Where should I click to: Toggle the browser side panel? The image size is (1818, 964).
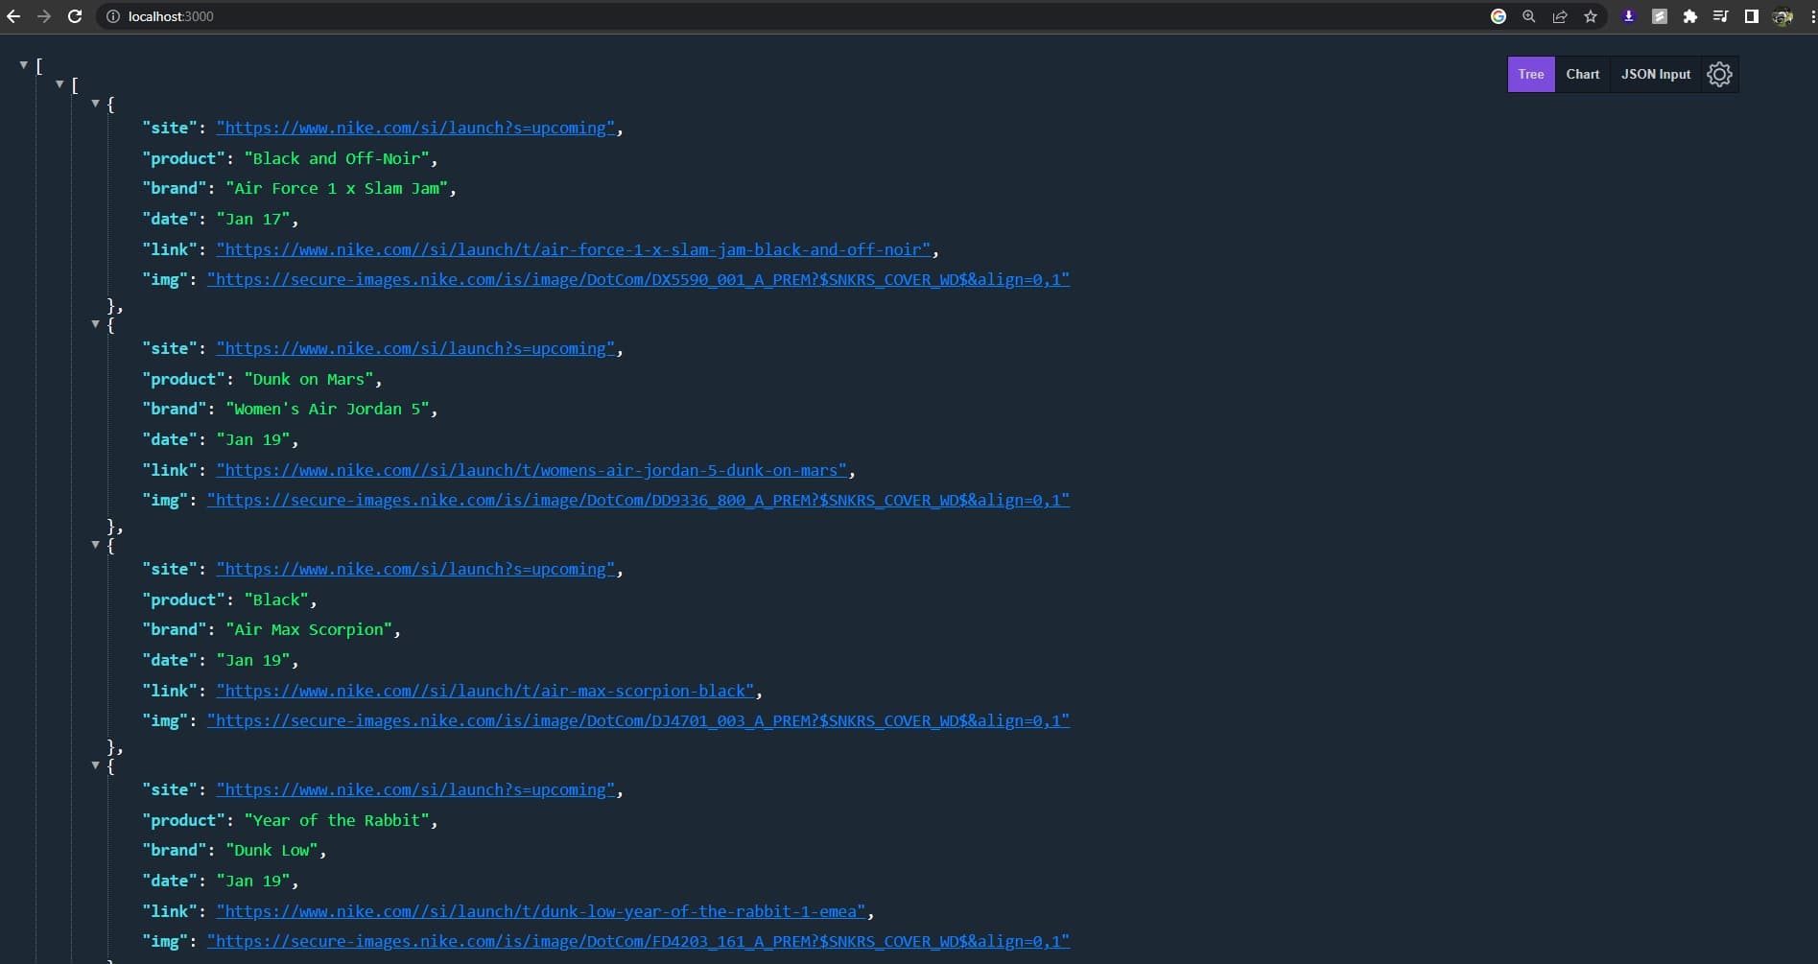coord(1752,16)
